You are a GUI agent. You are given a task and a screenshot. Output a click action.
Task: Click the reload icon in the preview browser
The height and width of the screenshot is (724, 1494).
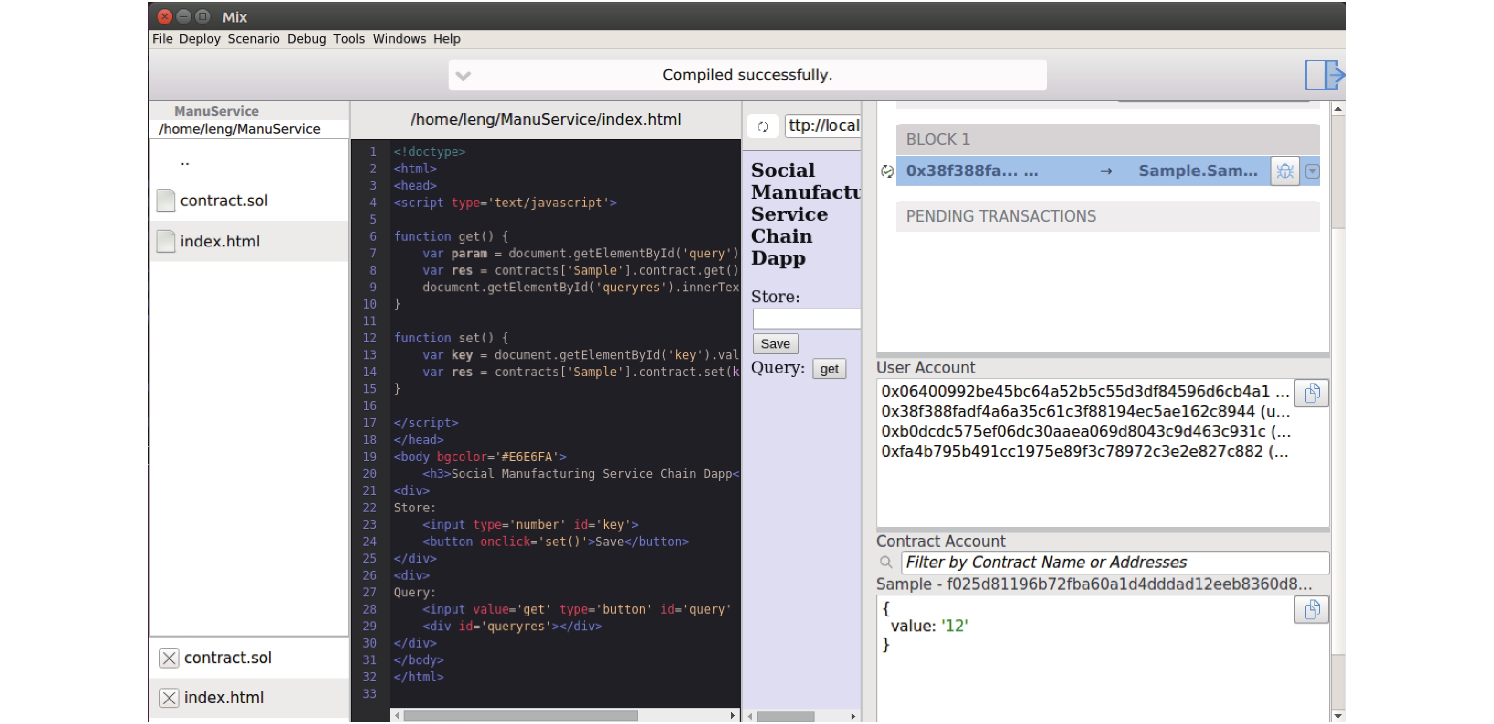(763, 127)
